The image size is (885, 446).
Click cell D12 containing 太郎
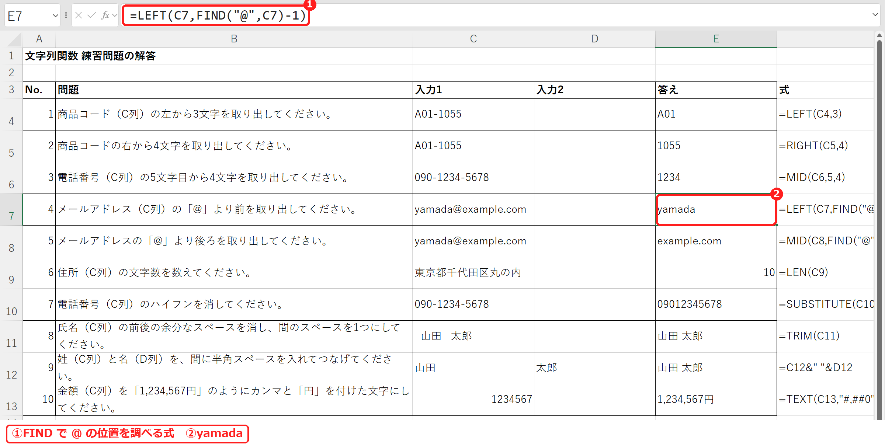(x=595, y=368)
